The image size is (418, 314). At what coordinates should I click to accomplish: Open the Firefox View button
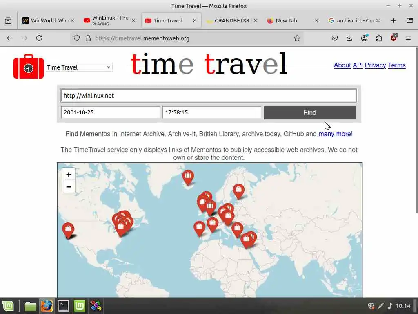[8, 20]
